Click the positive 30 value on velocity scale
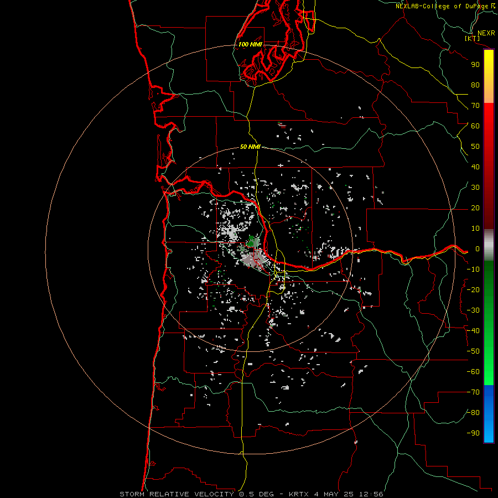Screen dimensions: 498x498 (475, 188)
